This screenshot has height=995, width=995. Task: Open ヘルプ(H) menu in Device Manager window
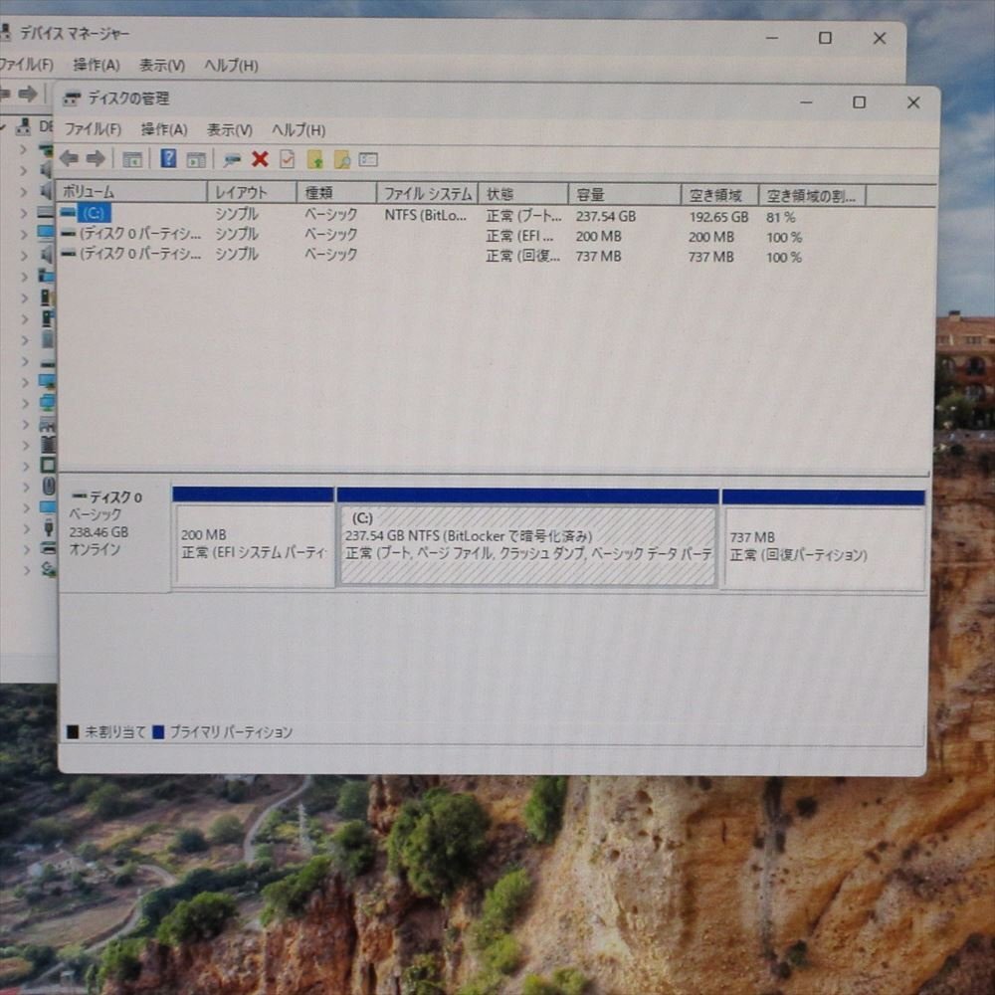[231, 66]
